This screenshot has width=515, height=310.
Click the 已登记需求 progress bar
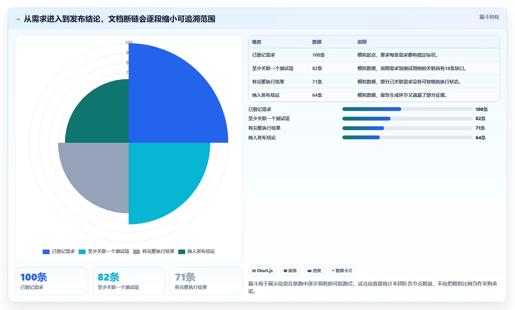407,109
